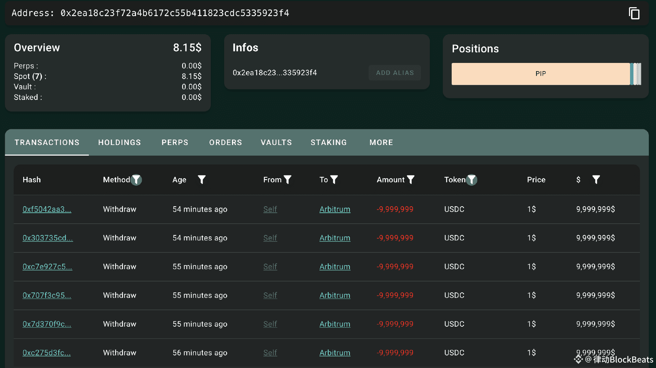Filter transactions by the From column
This screenshot has height=368, width=656.
(x=288, y=180)
